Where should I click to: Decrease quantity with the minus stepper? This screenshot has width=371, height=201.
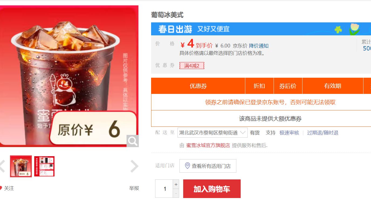coord(176,193)
